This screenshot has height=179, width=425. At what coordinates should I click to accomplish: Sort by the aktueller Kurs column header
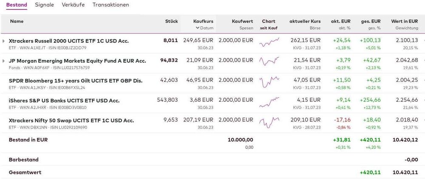(305, 21)
